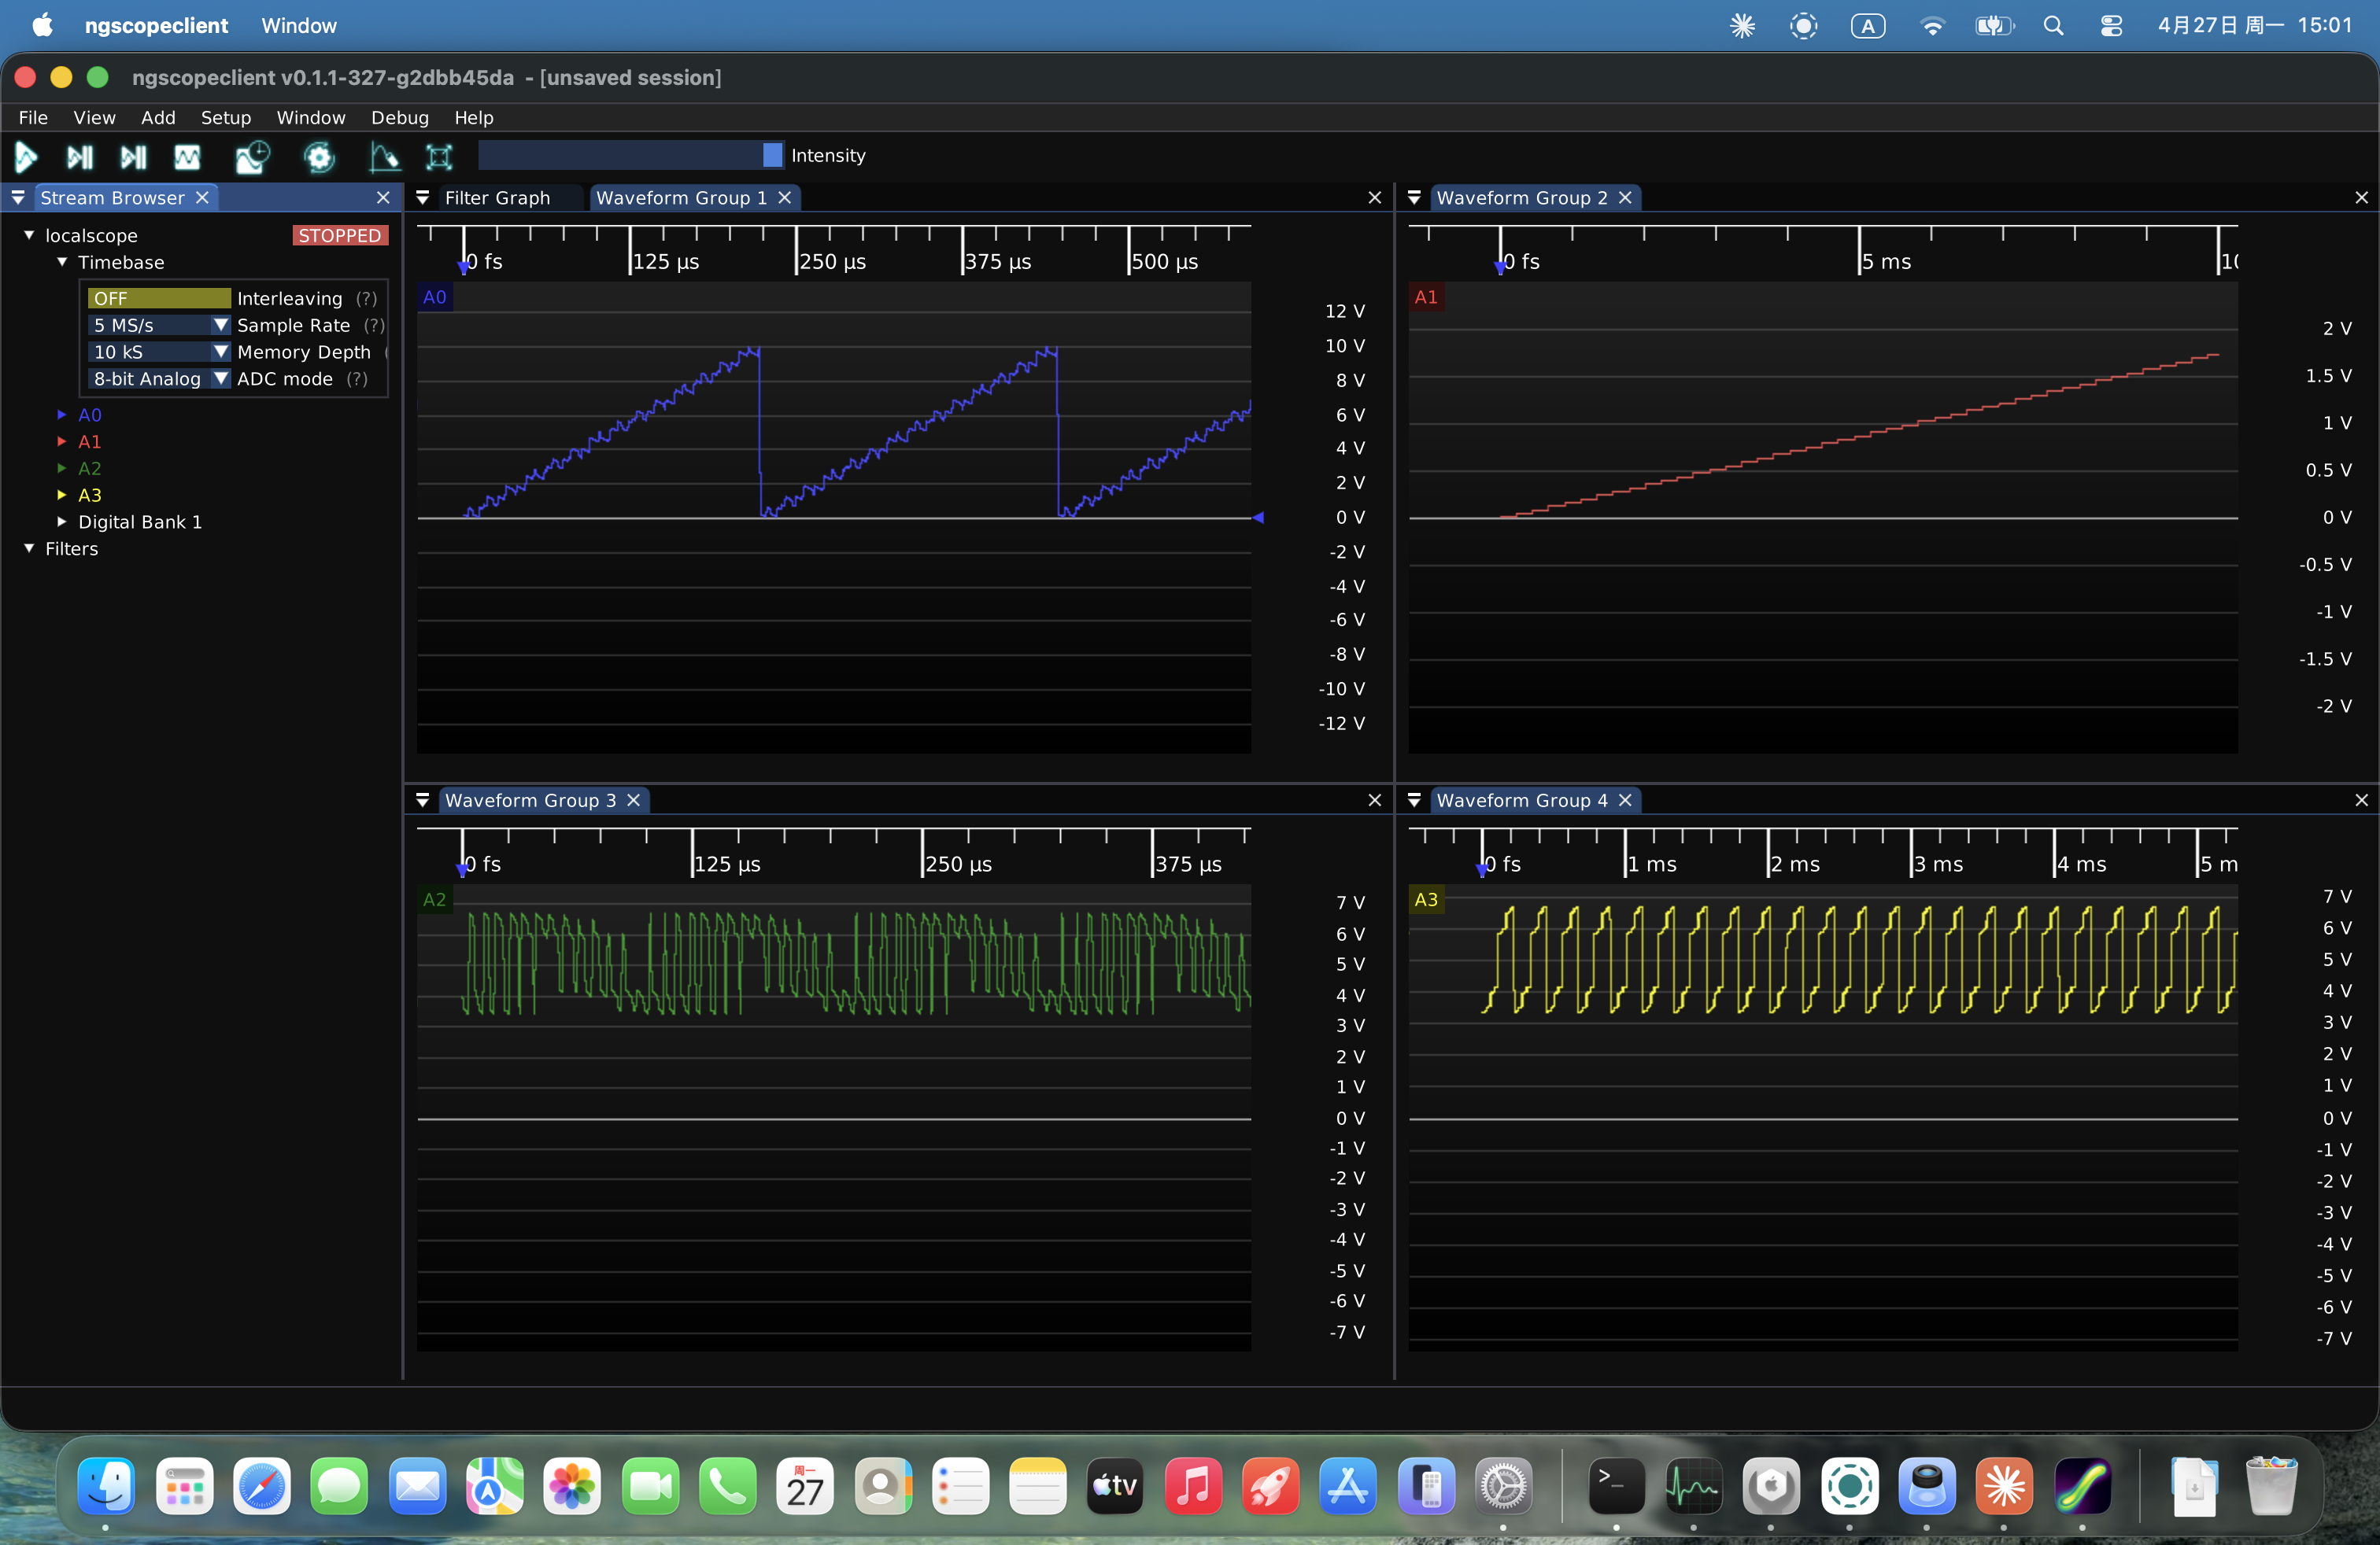2380x1545 pixels.
Task: Clear sweeps using the curve-eraser icon
Action: (383, 157)
